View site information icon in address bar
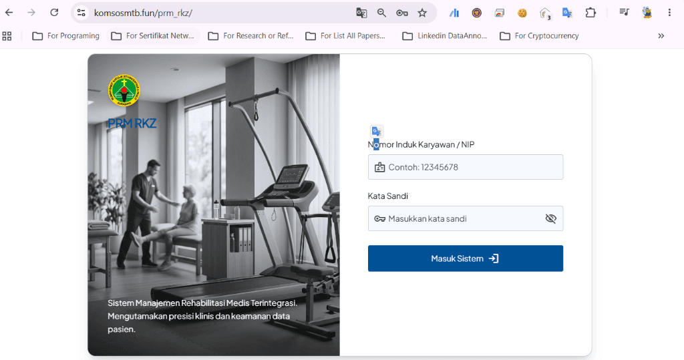 (81, 13)
